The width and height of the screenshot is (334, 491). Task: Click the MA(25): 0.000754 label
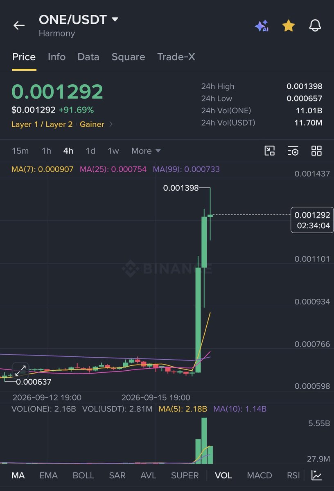(x=113, y=169)
